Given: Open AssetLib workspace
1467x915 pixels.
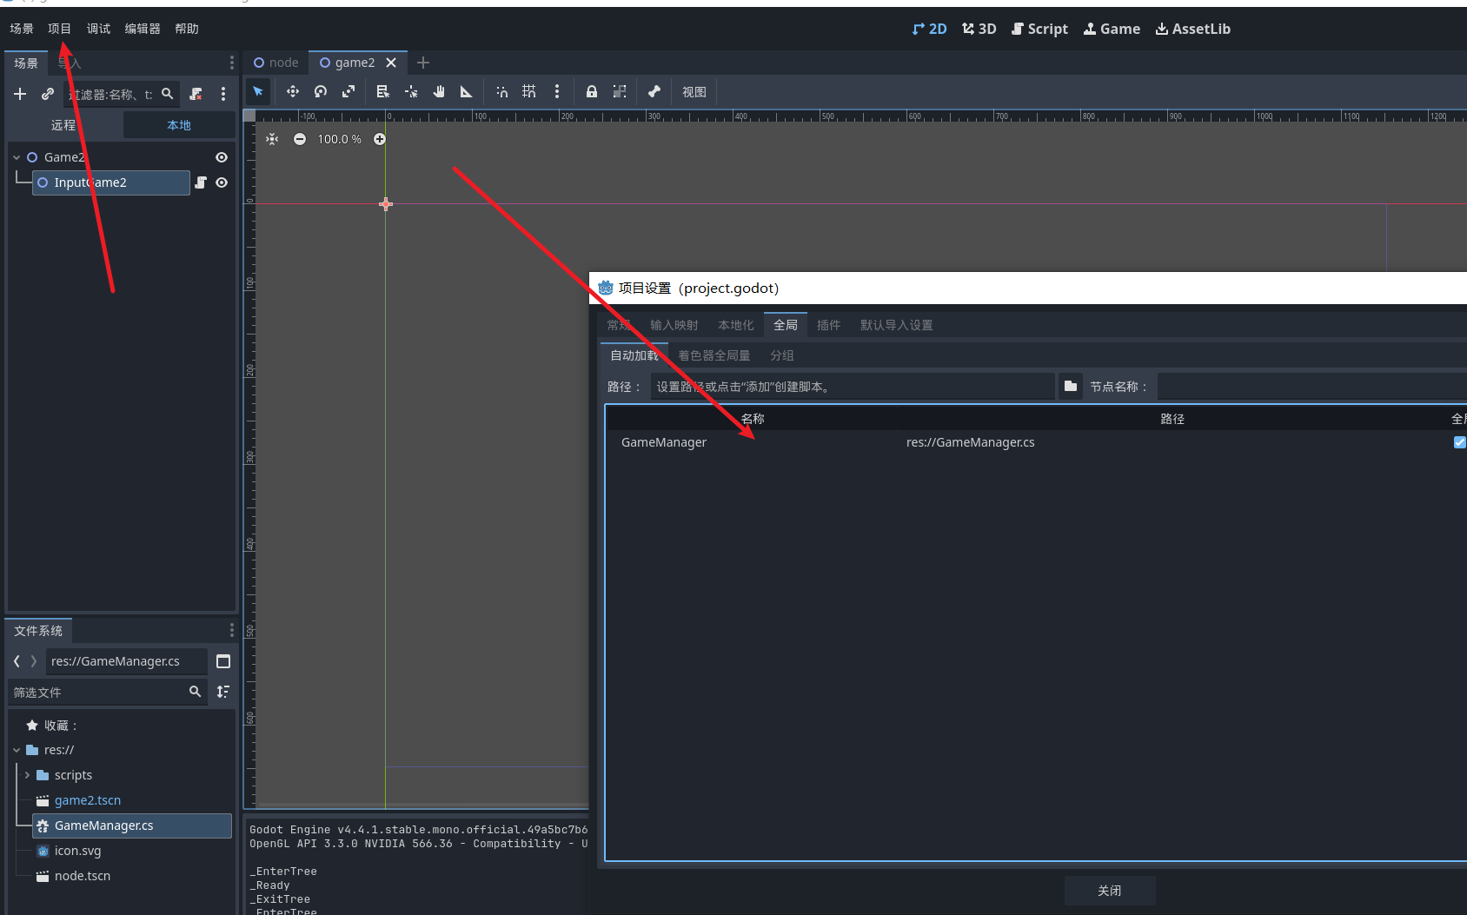Looking at the screenshot, I should 1193,29.
